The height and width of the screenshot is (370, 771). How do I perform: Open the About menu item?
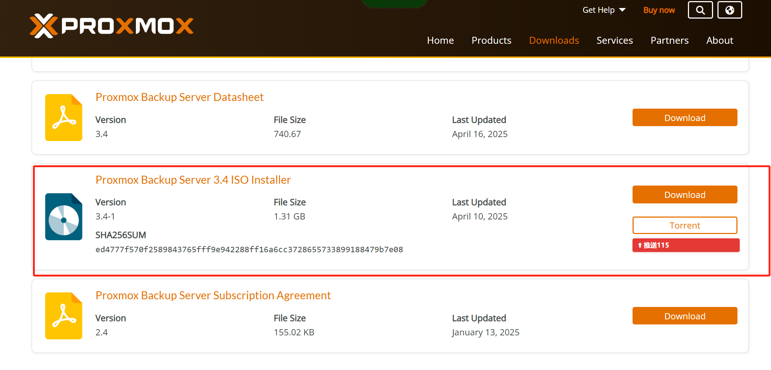720,40
